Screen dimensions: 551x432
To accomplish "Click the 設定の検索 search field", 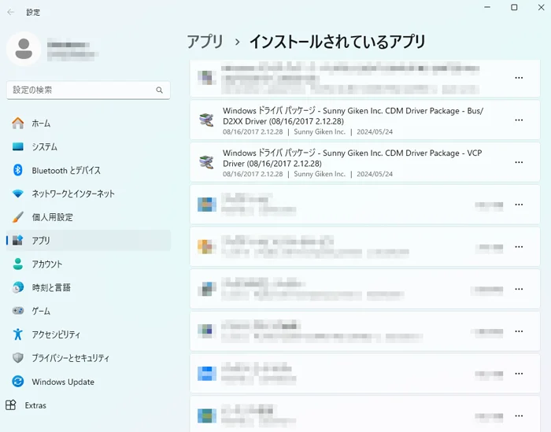I will tap(88, 90).
